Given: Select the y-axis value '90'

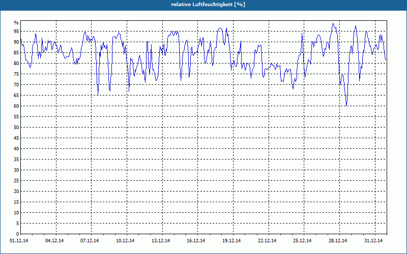Looking at the screenshot, I should 16,42.
